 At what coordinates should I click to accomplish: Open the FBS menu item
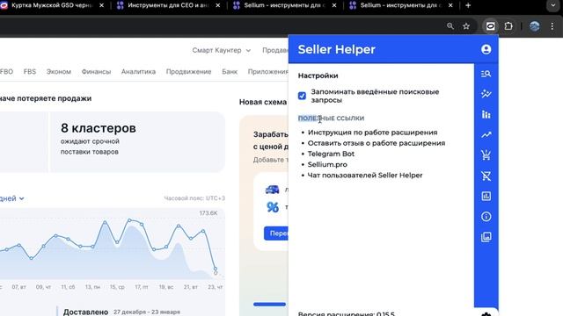click(x=30, y=72)
